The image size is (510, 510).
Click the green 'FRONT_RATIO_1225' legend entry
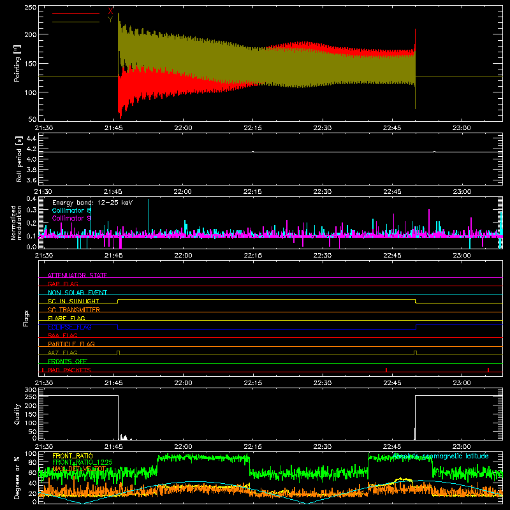(x=82, y=462)
